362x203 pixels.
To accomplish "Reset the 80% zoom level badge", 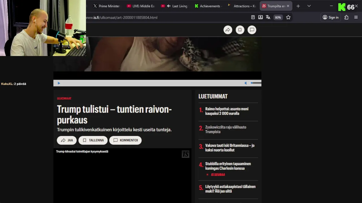I will click(x=278, y=17).
